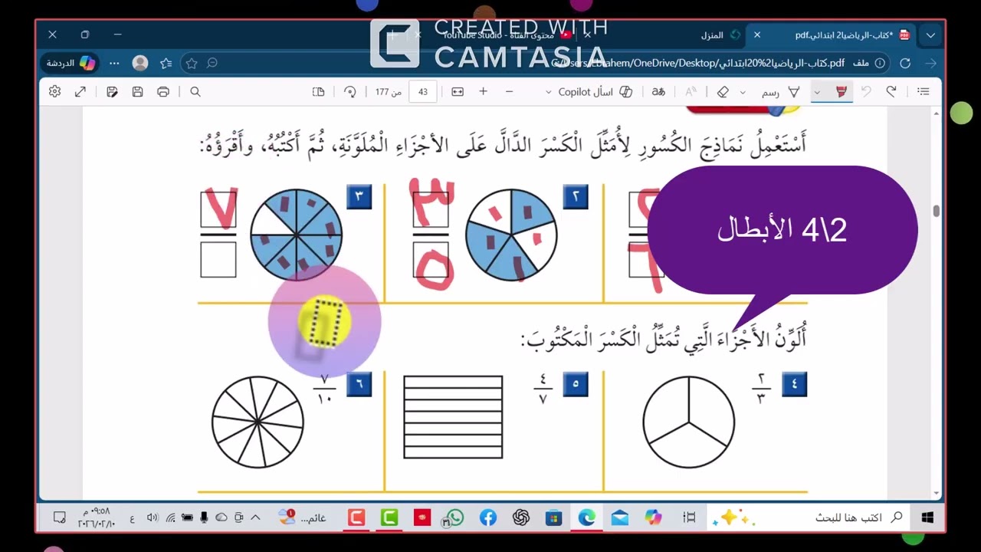Image resolution: width=981 pixels, height=552 pixels.
Task: Open Copilot chat (الدردشة) button
Action: [71, 63]
